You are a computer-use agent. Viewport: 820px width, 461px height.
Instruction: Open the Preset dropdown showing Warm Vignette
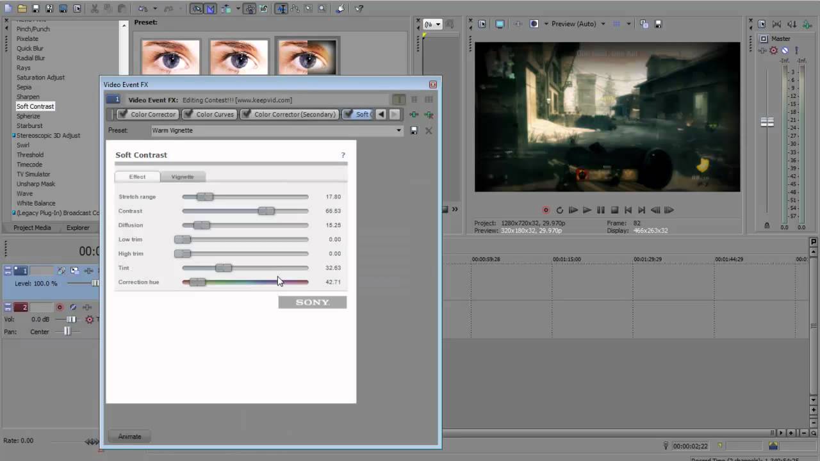click(x=398, y=131)
